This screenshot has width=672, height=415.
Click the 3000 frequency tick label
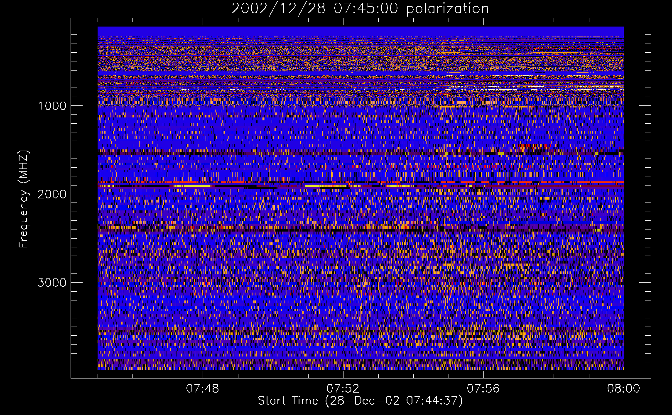[x=52, y=283]
